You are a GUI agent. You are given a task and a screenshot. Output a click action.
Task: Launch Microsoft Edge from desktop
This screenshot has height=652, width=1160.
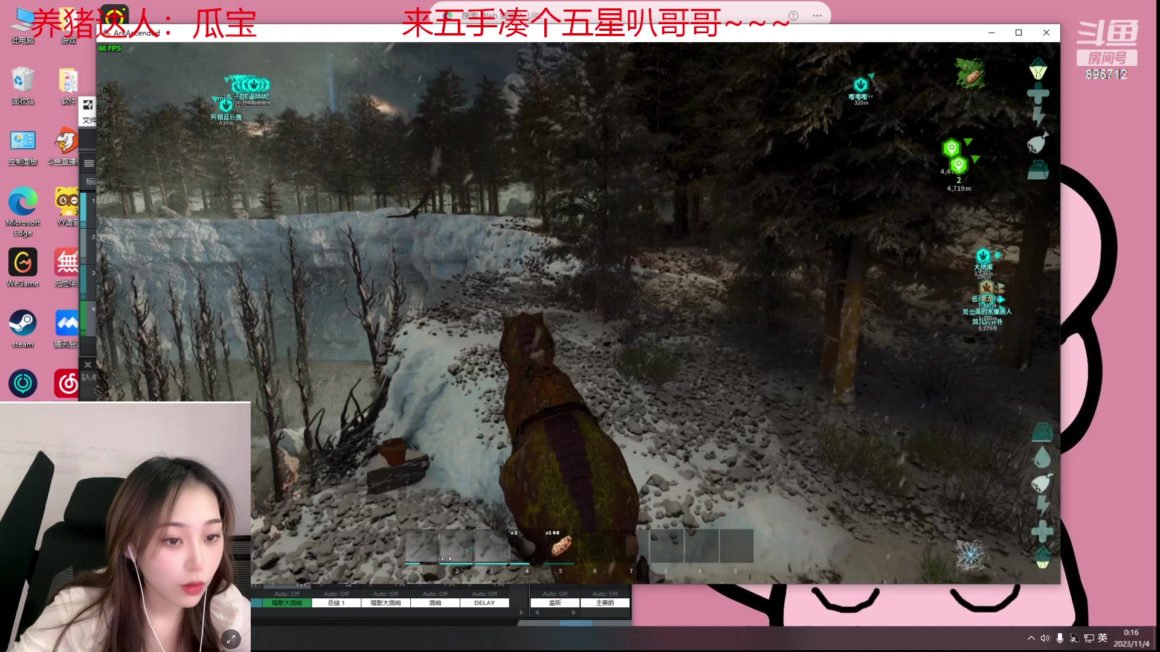[x=23, y=202]
